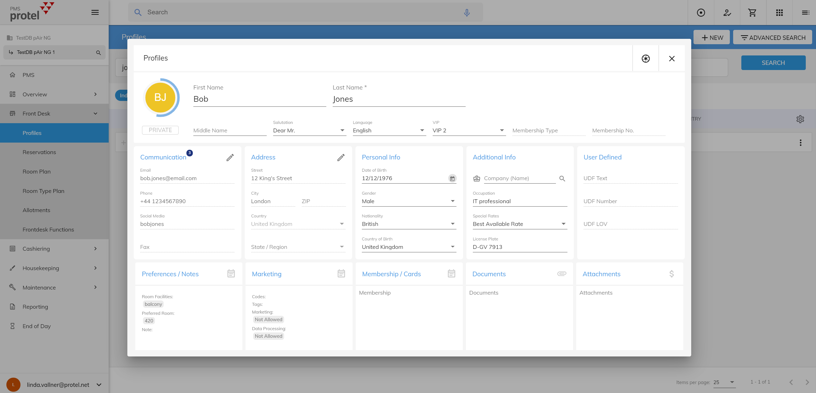Click the Attachments dollar sign icon
816x393 pixels.
tap(671, 274)
